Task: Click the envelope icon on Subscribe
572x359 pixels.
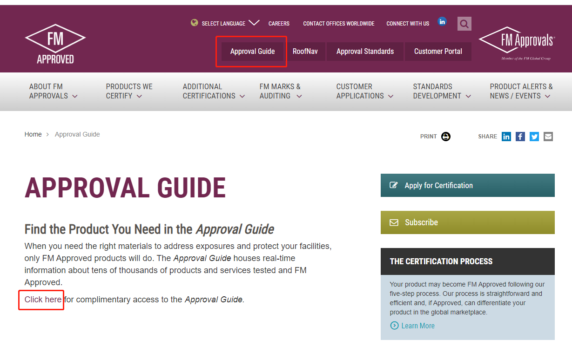Action: point(394,222)
